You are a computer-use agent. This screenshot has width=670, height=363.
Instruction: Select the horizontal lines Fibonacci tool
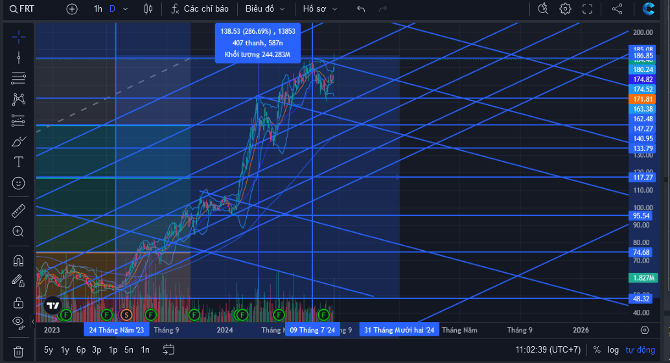18,78
